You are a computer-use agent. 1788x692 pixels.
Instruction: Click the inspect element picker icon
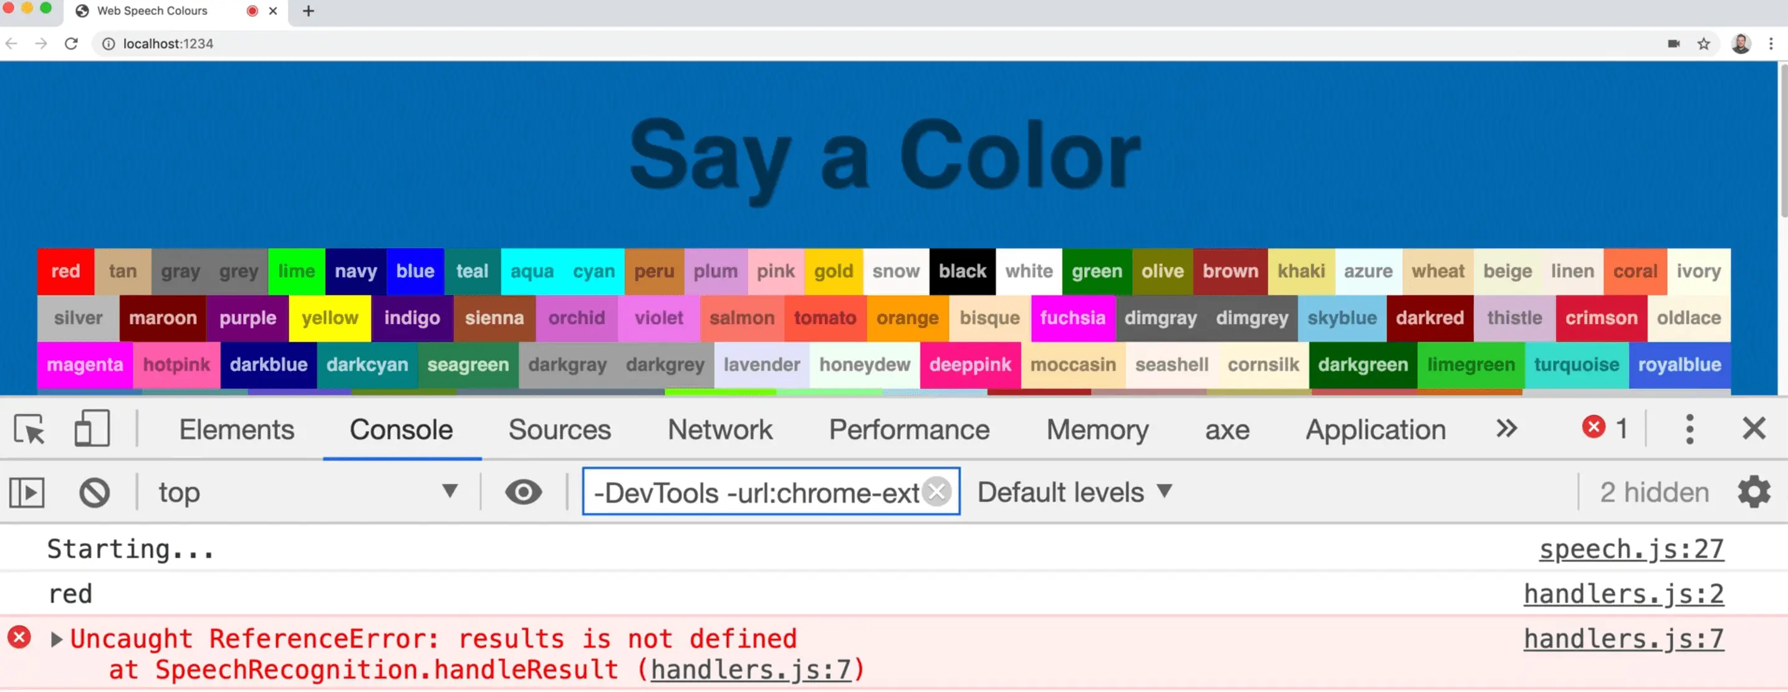coord(29,429)
